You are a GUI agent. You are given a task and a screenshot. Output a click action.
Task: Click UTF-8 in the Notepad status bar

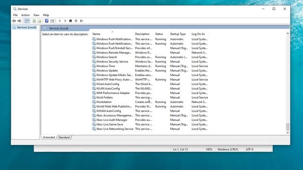click(x=250, y=149)
